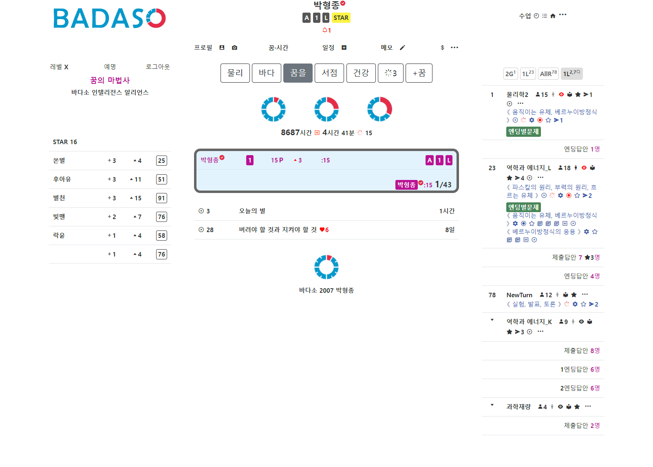Click the 버려야 할 것과 지켜야 할 것 entry
The width and height of the screenshot is (653, 467).
278,230
